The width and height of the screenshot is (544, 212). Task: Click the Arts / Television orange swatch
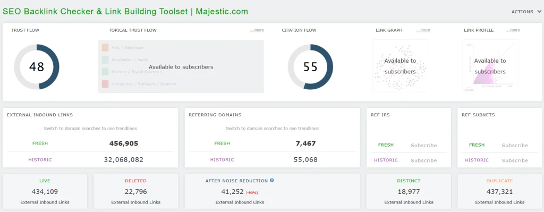tap(105, 47)
